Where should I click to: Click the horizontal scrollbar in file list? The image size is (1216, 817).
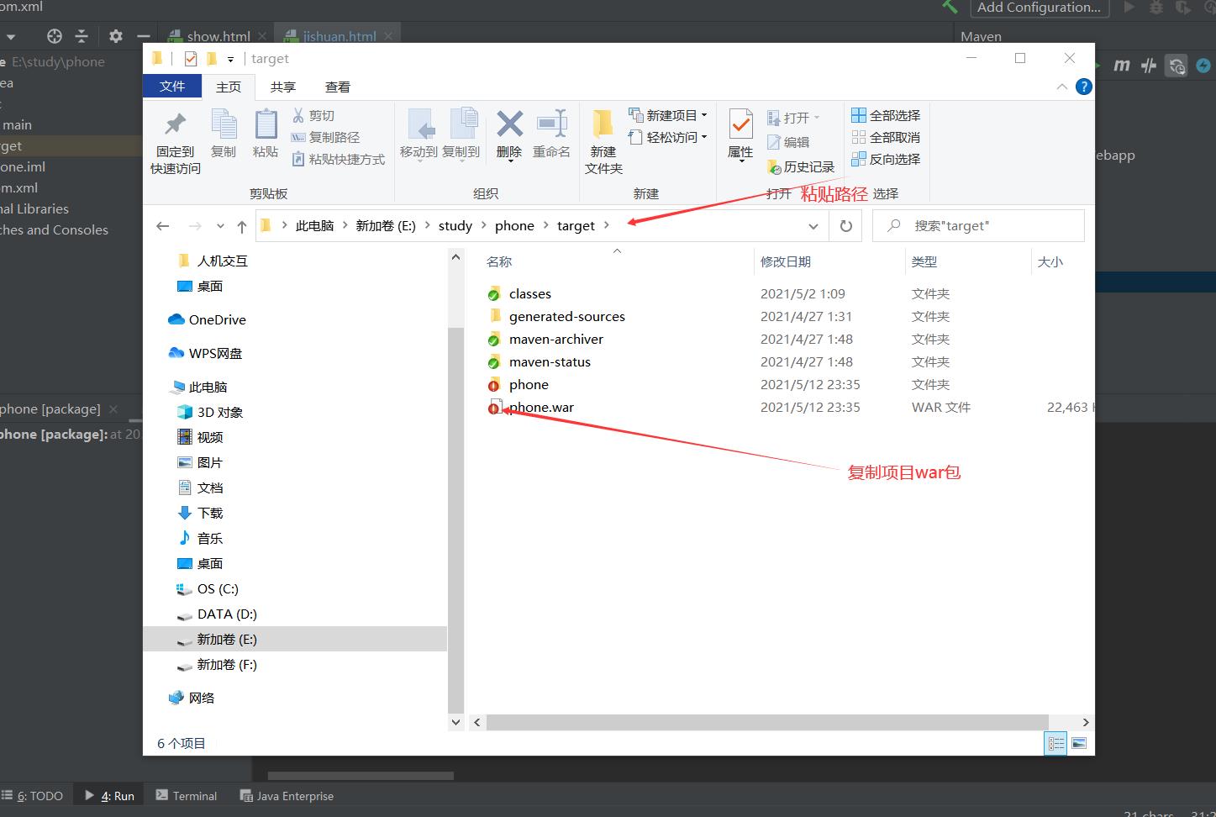pos(766,722)
